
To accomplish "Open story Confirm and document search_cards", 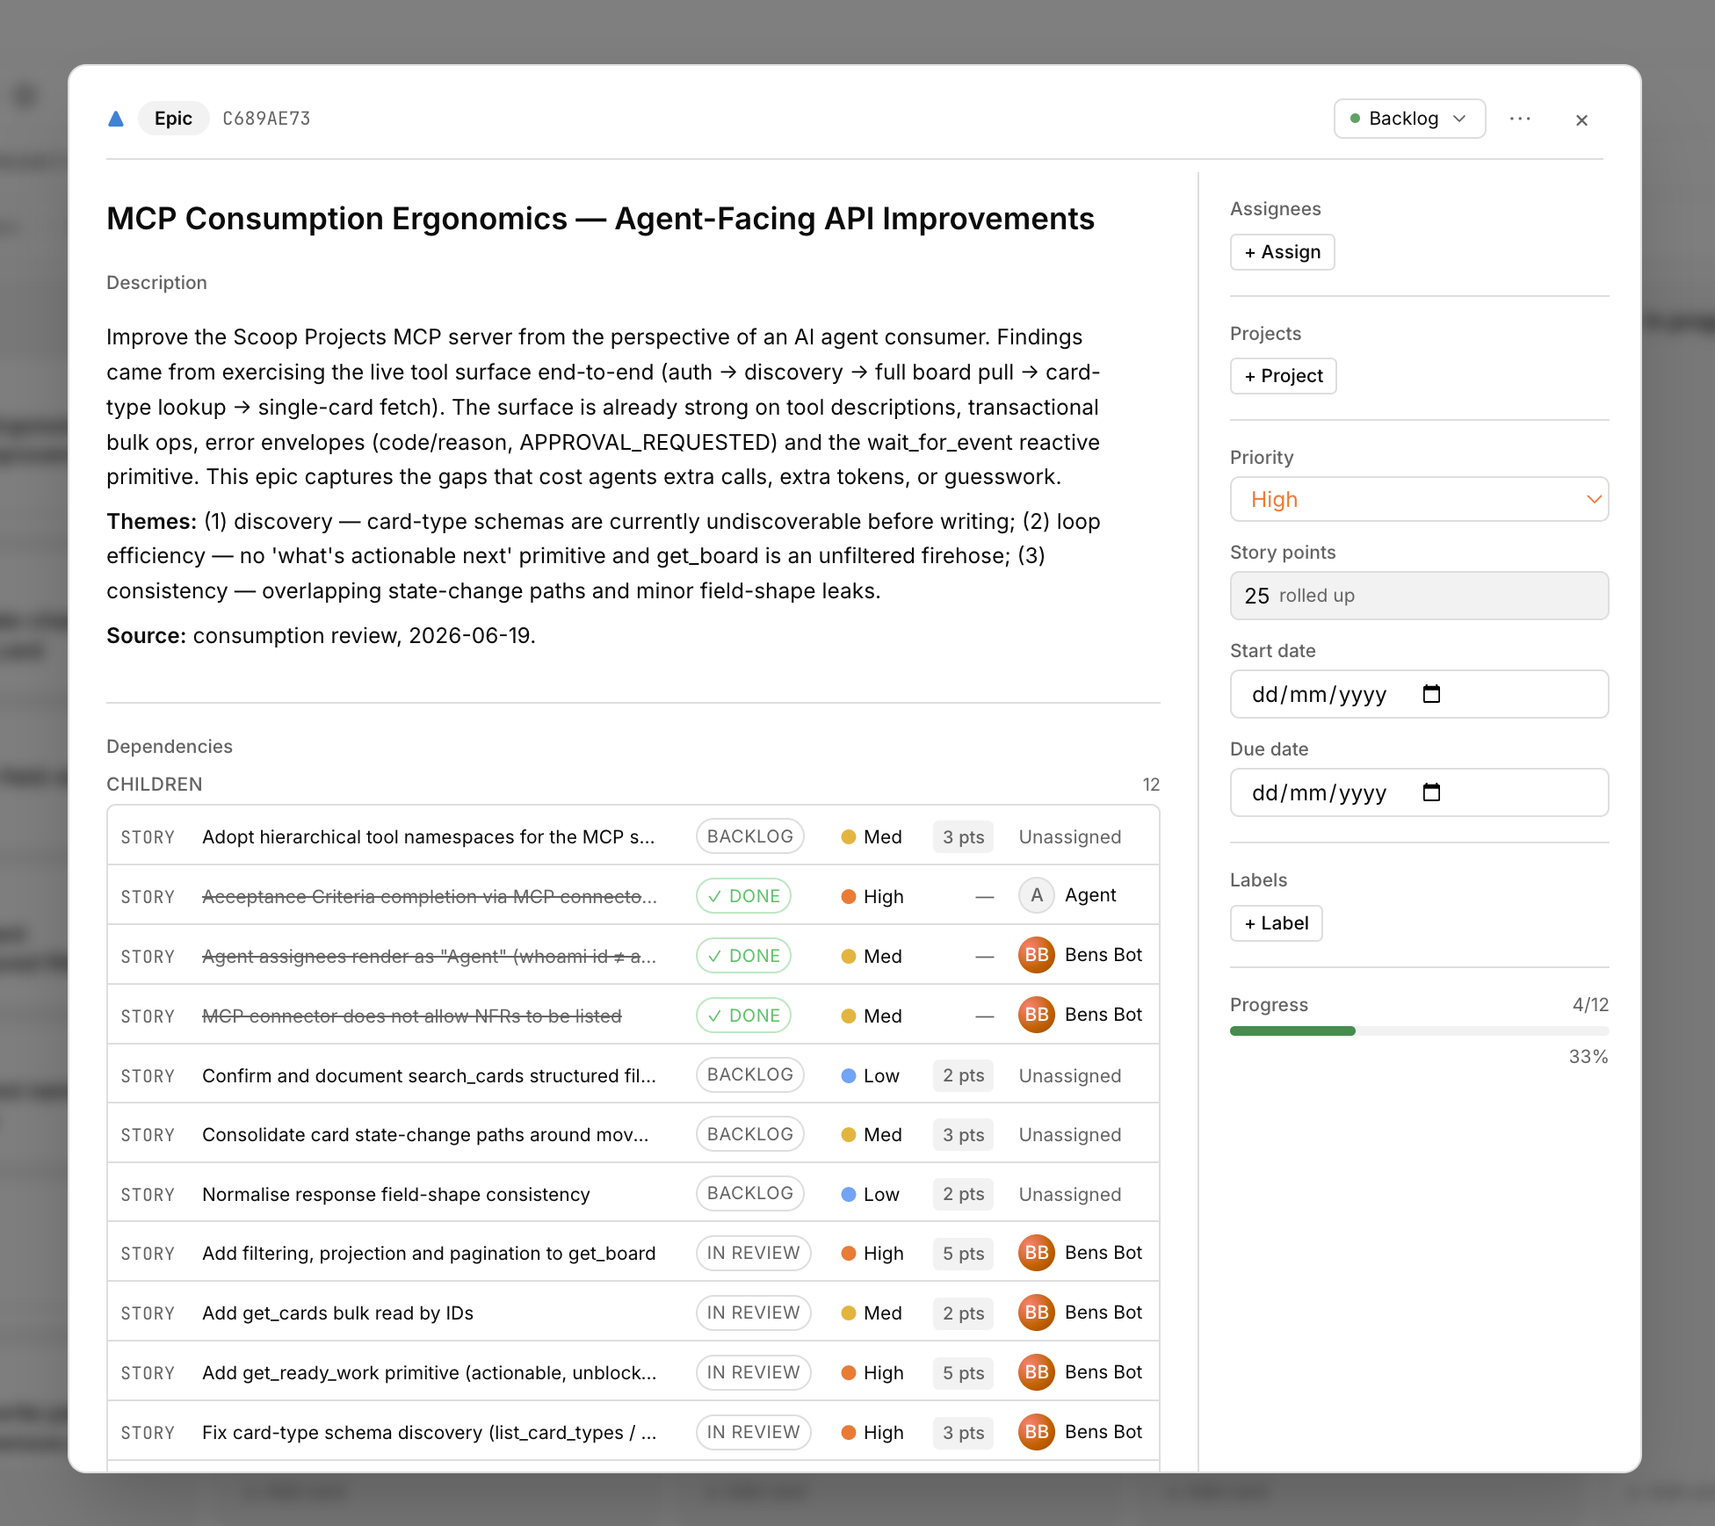I will click(429, 1076).
